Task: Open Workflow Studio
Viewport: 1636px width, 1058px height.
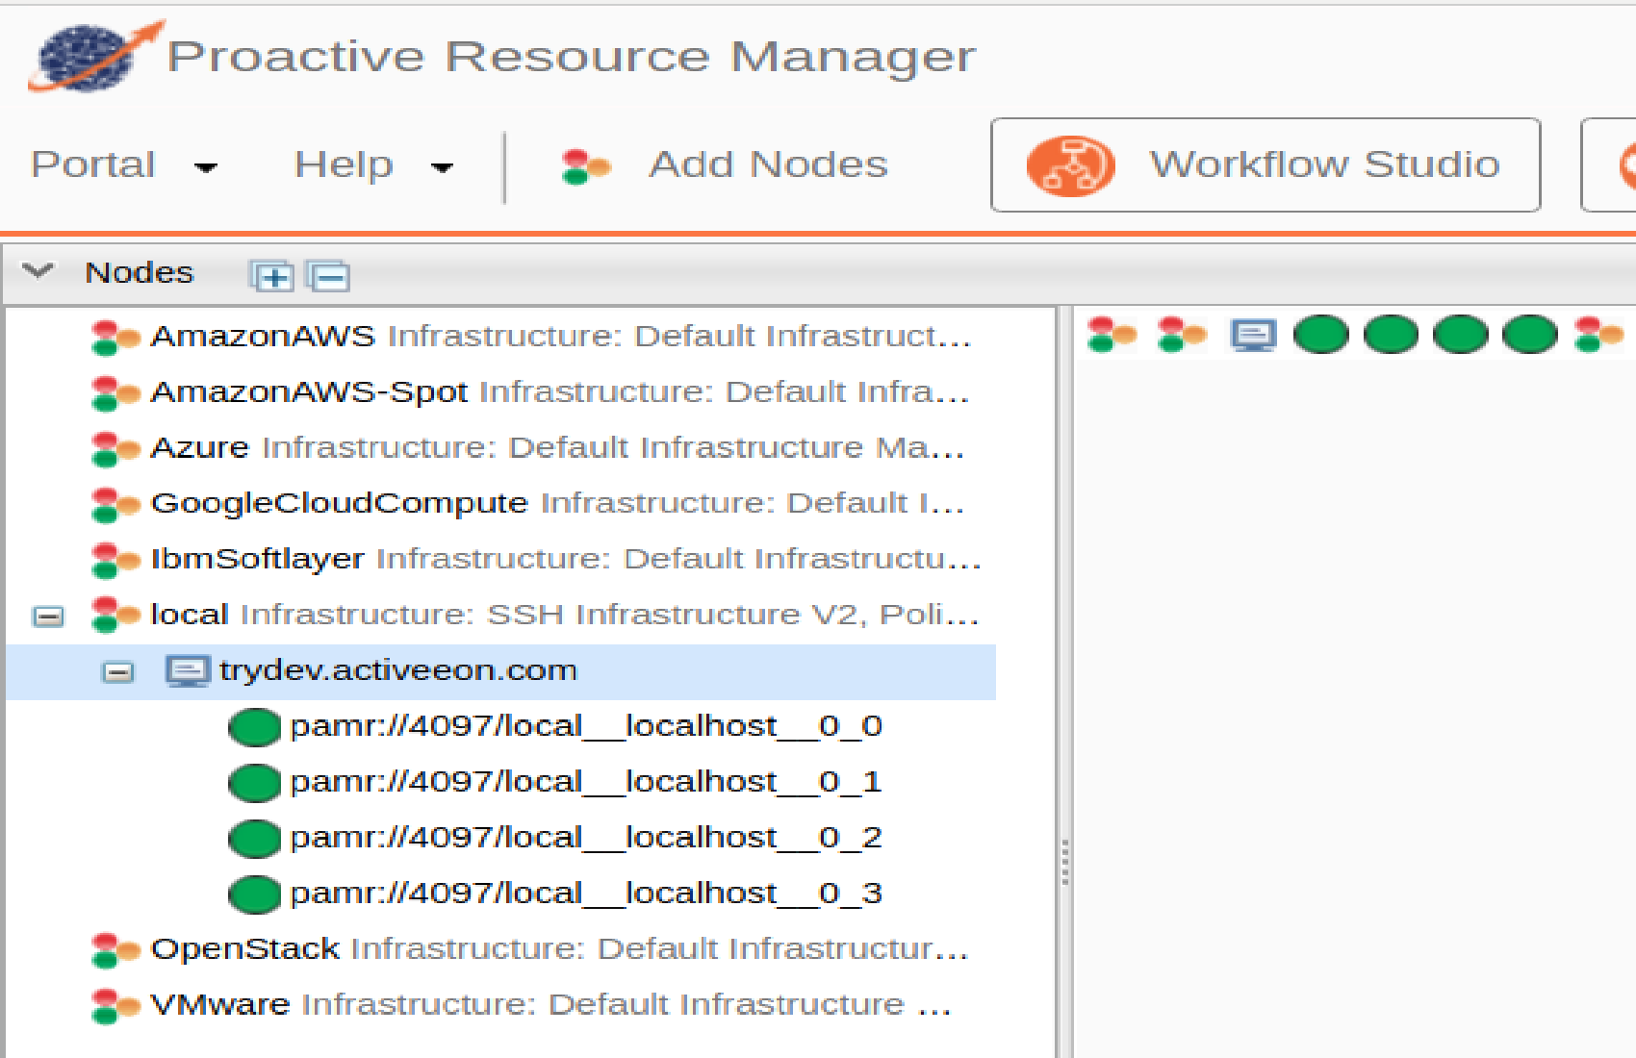Action: pos(1265,164)
